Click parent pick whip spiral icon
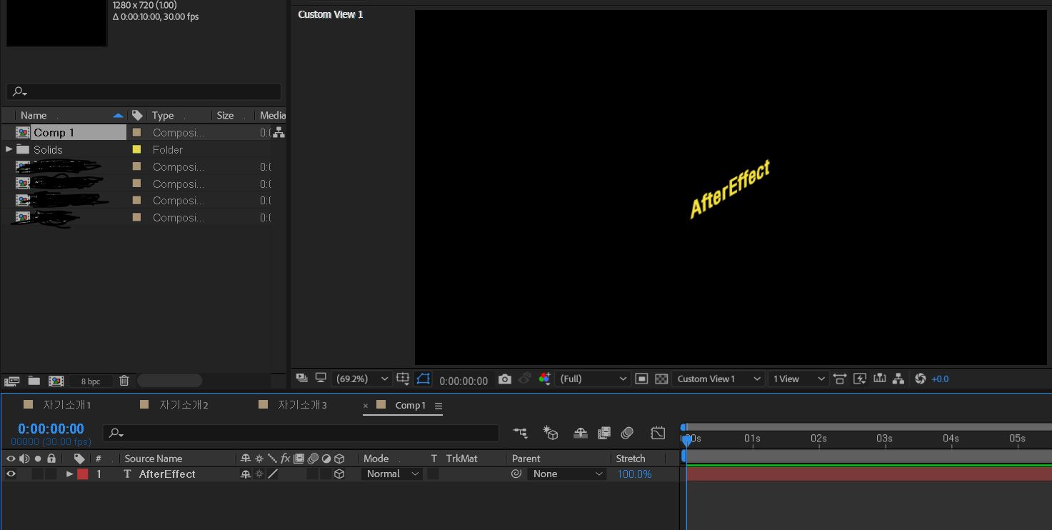Image resolution: width=1052 pixels, height=530 pixels. 516,473
